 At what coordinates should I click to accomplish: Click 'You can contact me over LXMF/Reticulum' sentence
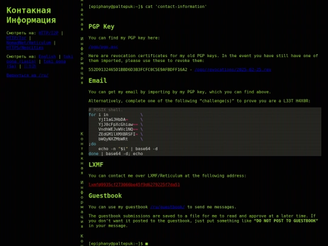point(168,176)
